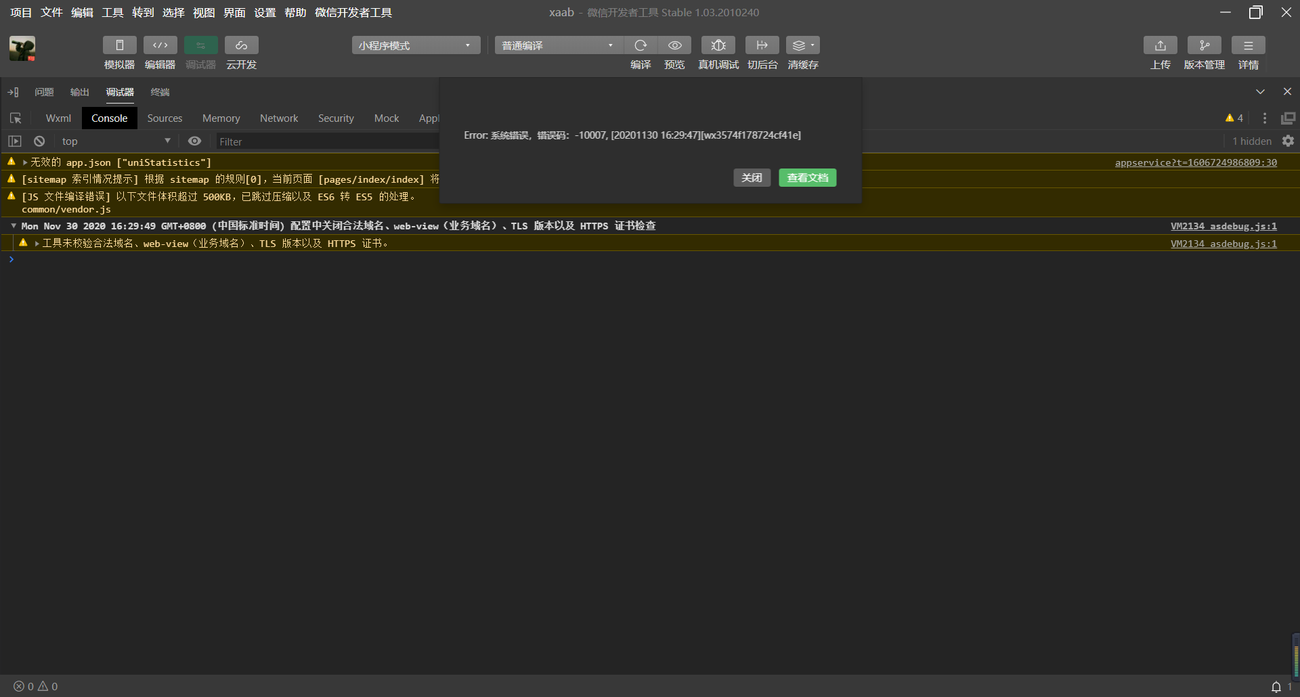Click the 查看文档 button in the error dialog
Screen dimensions: 1300x697
(807, 177)
